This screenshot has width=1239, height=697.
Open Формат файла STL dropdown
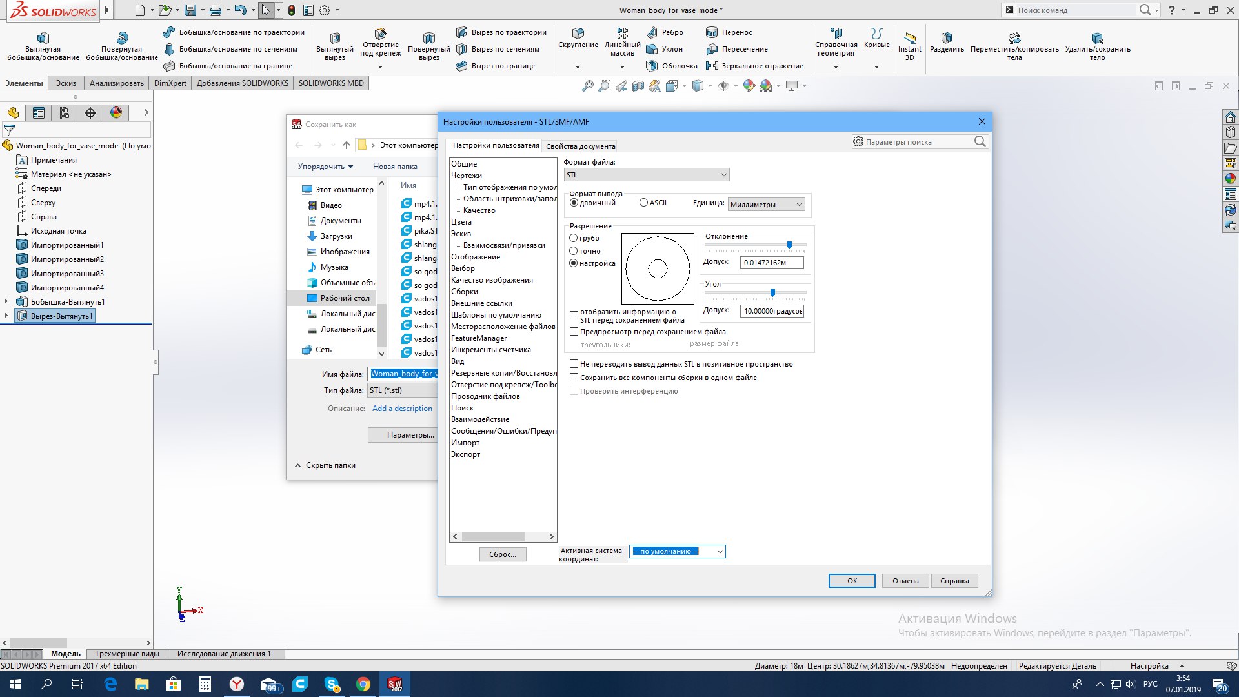pyautogui.click(x=647, y=175)
